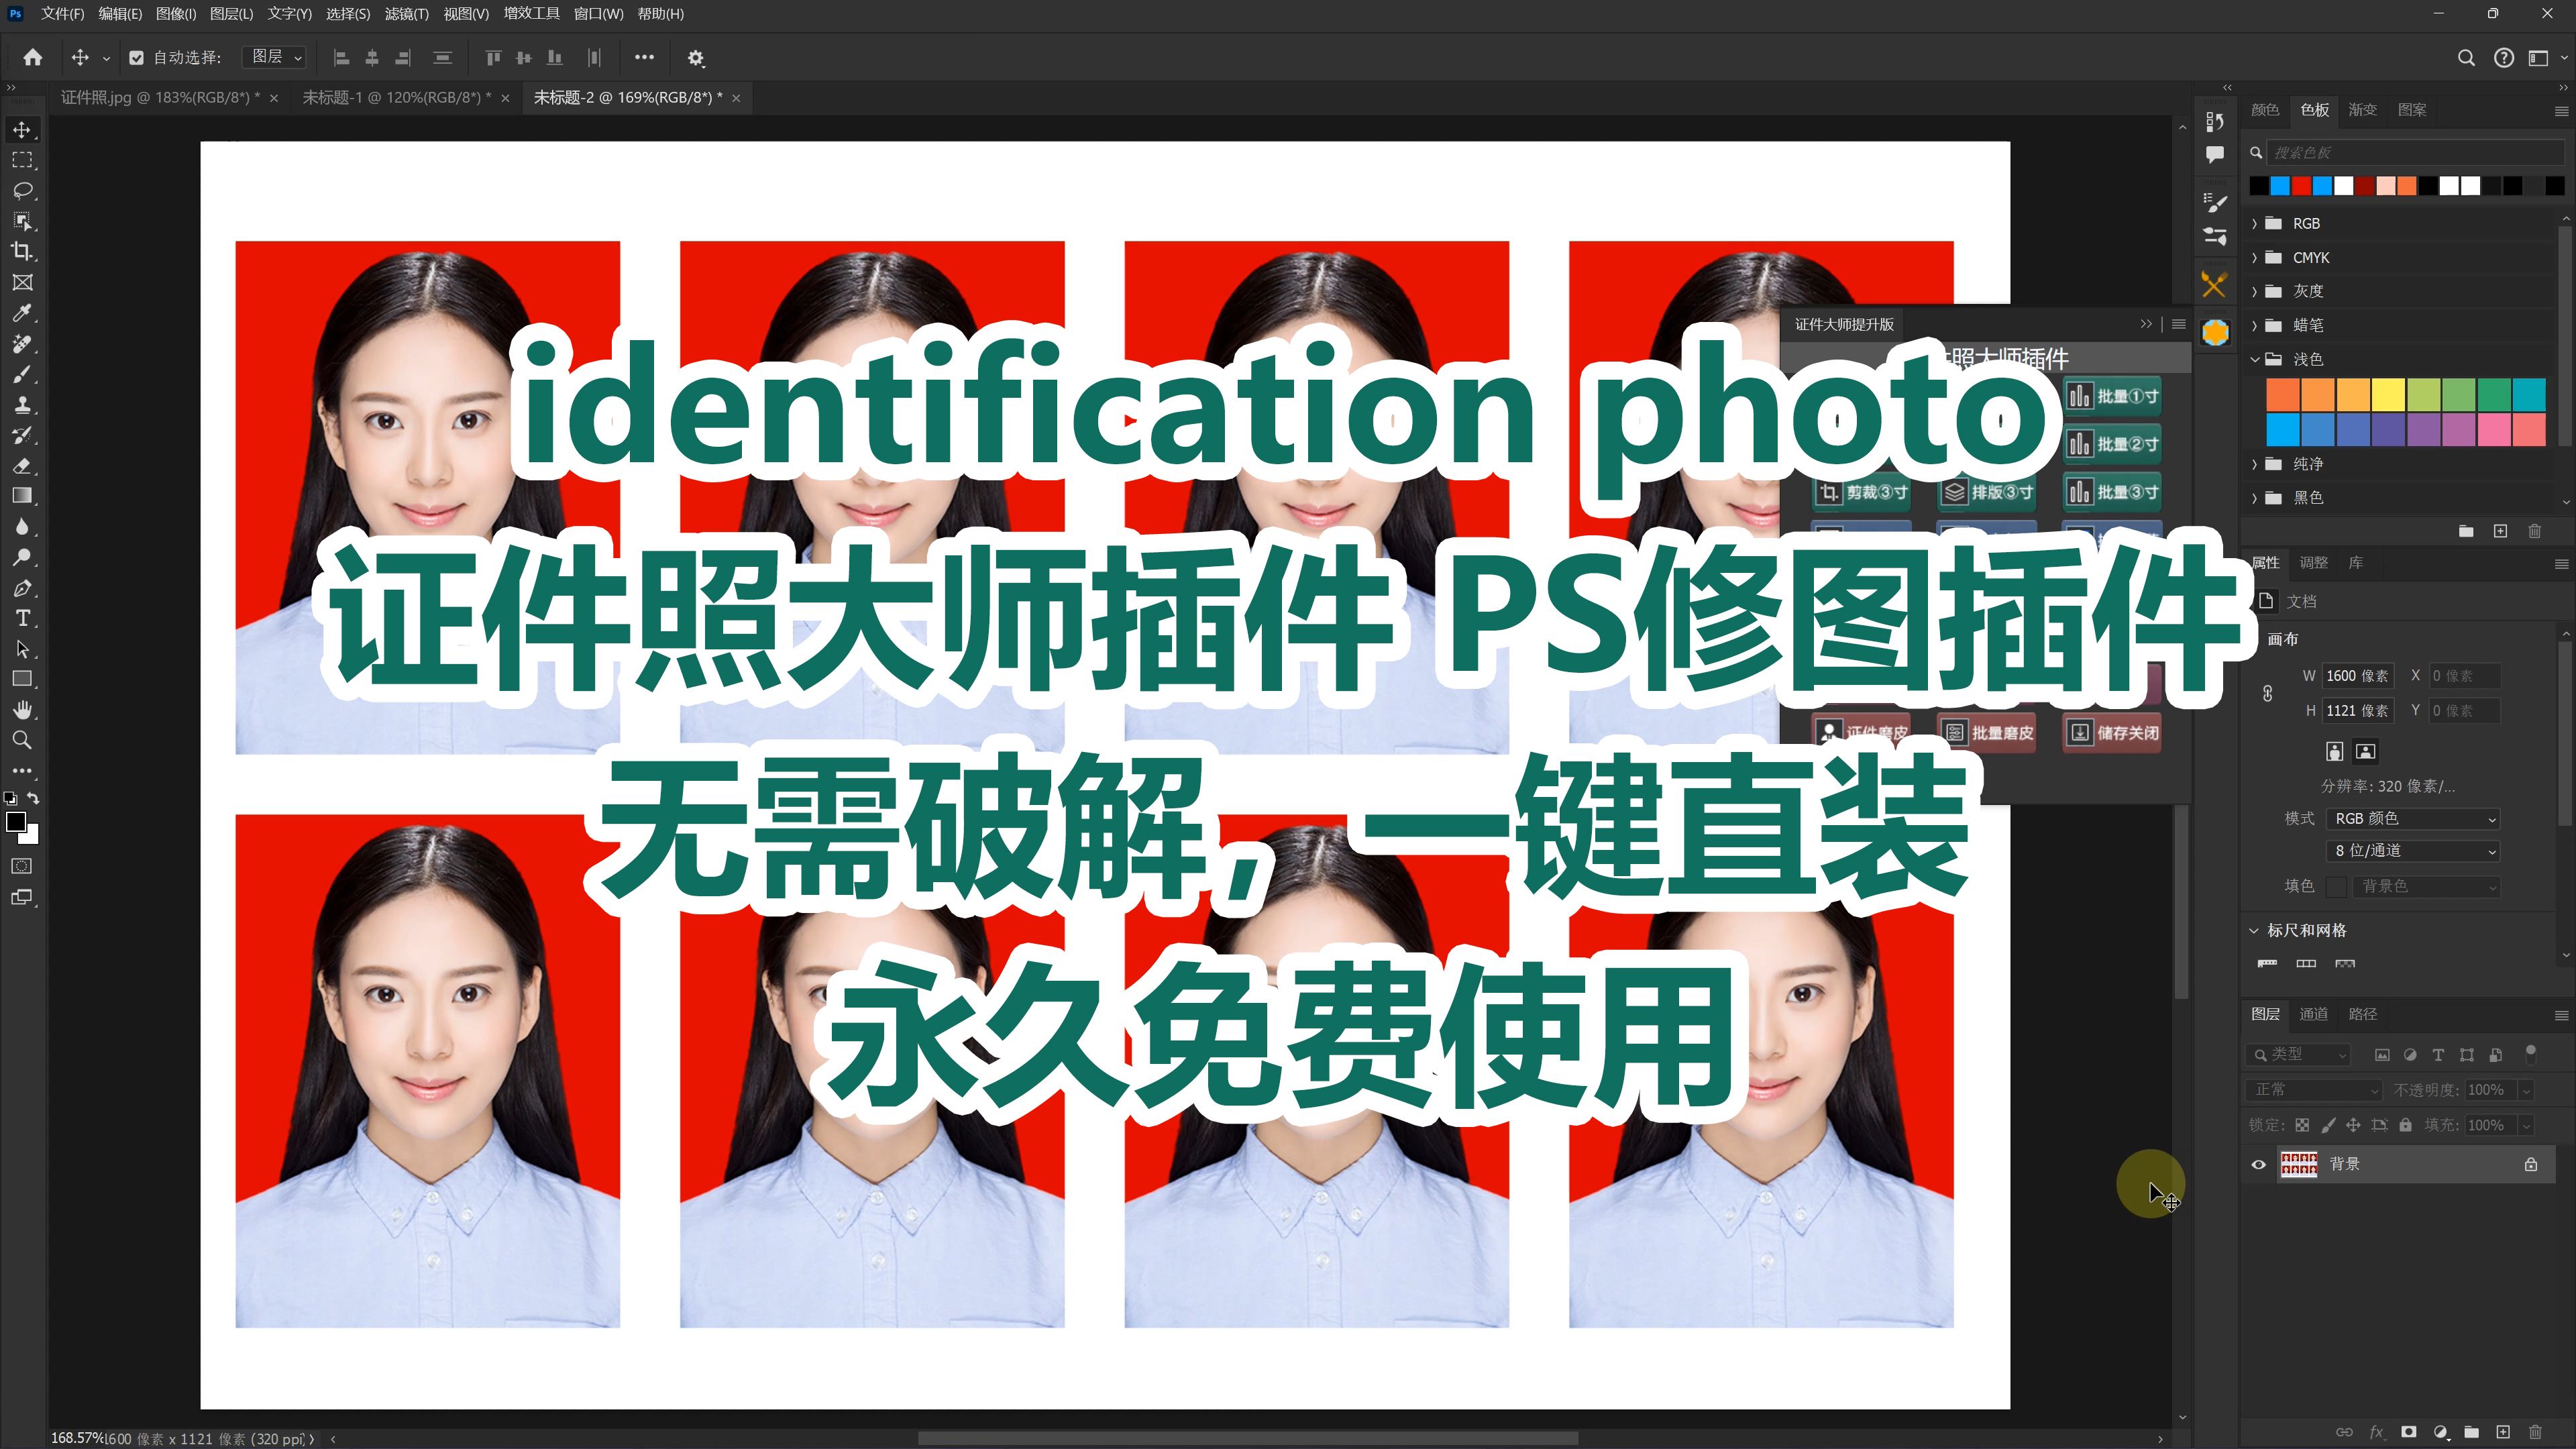The height and width of the screenshot is (1449, 2576).
Task: Click the 搜索色板 search field
Action: pos(2414,153)
